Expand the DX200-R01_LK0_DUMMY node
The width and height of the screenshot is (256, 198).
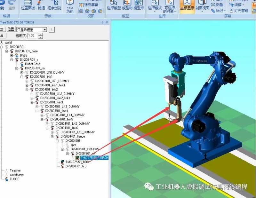pyautogui.click(x=22, y=73)
